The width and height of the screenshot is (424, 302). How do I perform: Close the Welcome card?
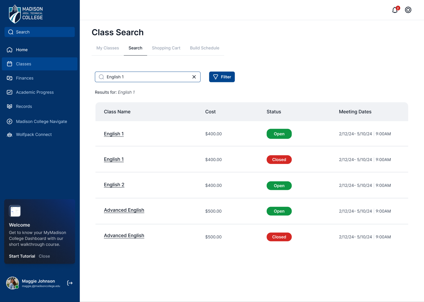coord(44,256)
